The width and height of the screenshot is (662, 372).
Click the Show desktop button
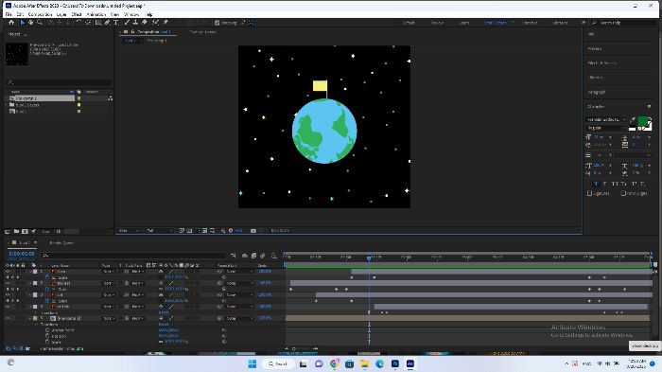pyautogui.click(x=645, y=345)
